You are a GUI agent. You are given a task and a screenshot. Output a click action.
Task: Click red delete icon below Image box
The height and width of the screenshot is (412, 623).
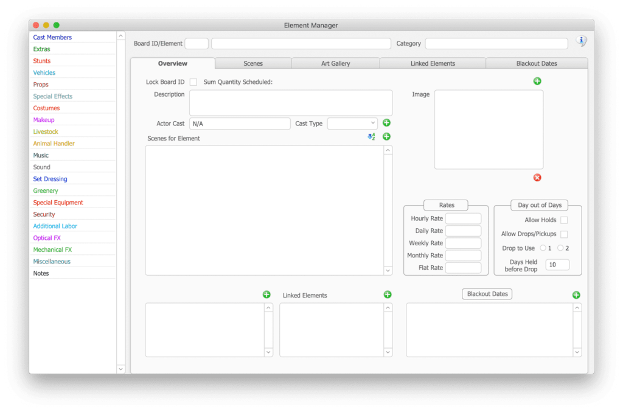point(537,178)
